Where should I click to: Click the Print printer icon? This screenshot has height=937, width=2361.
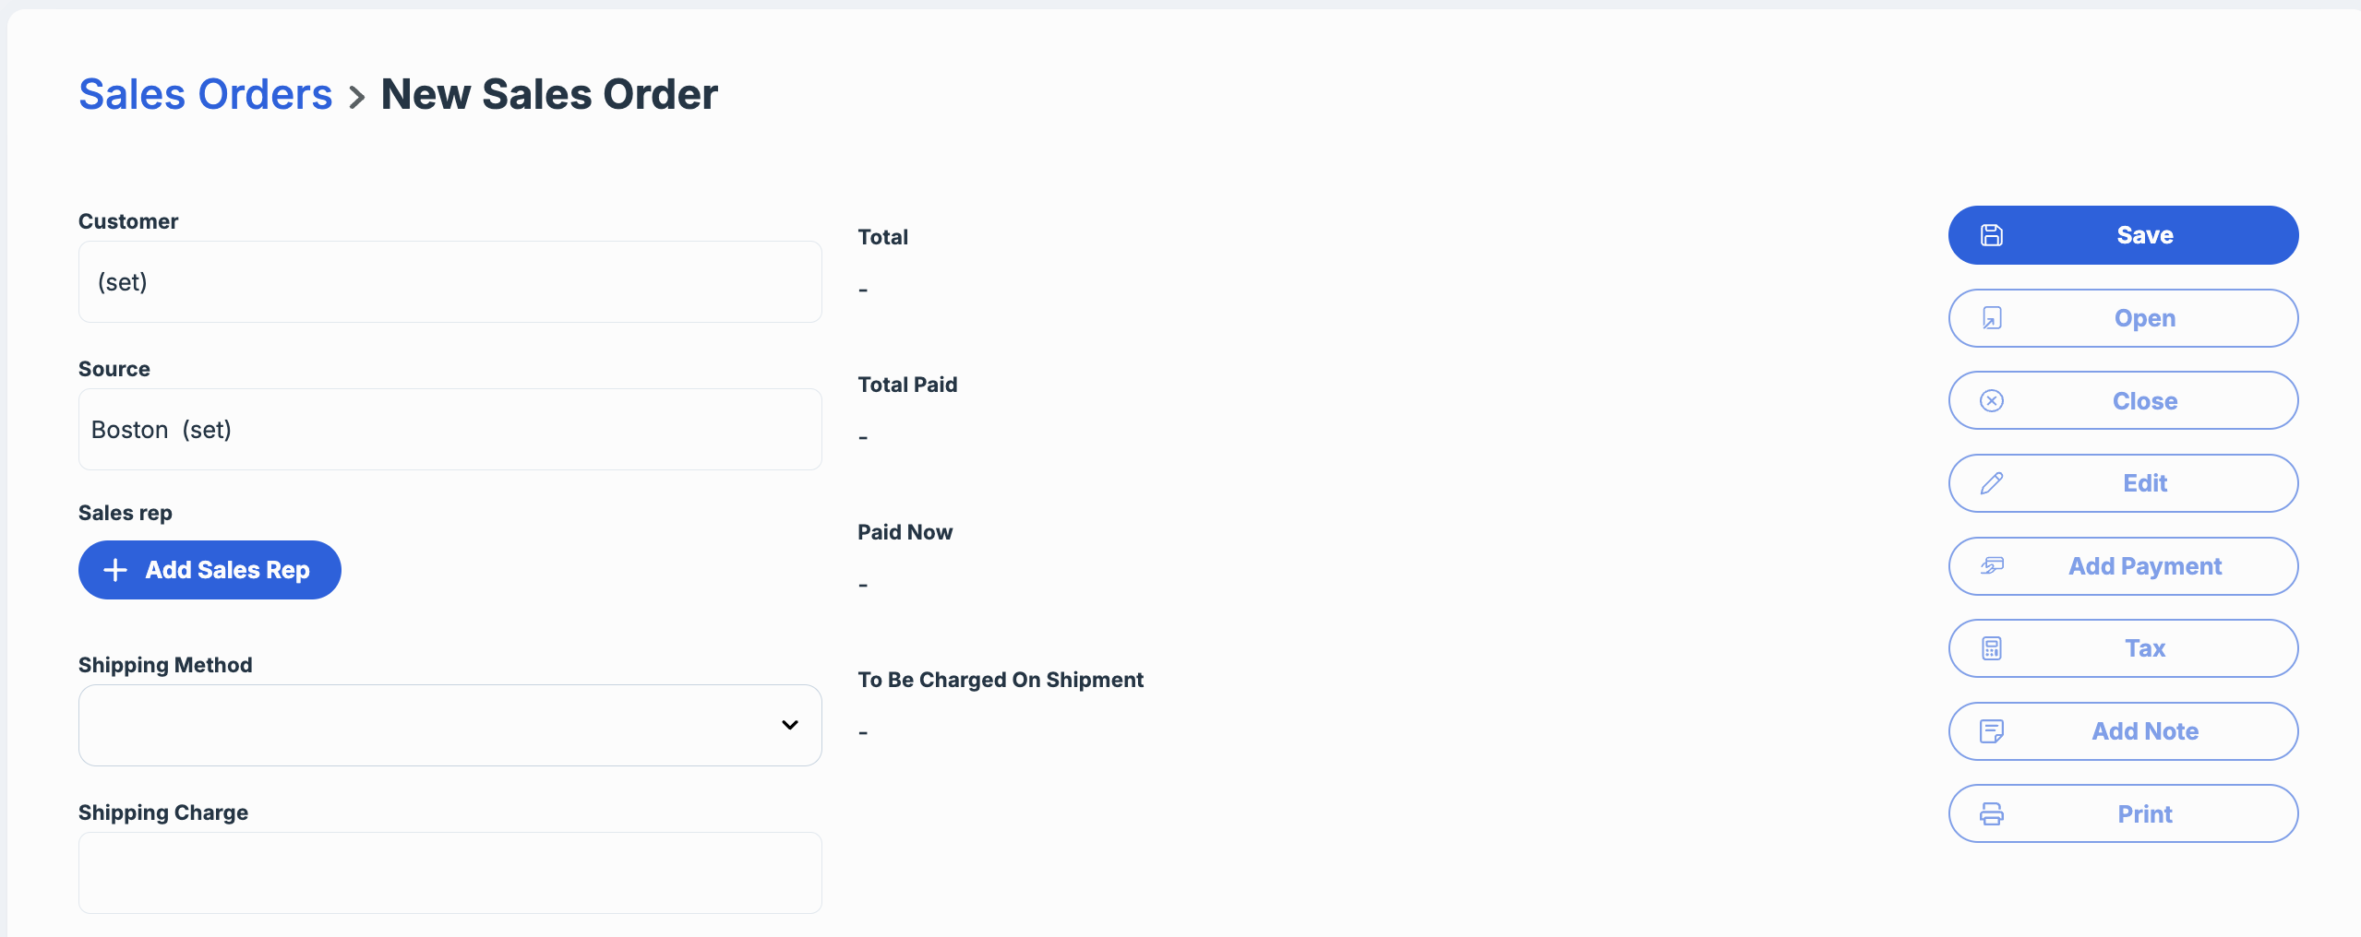[x=1992, y=813]
